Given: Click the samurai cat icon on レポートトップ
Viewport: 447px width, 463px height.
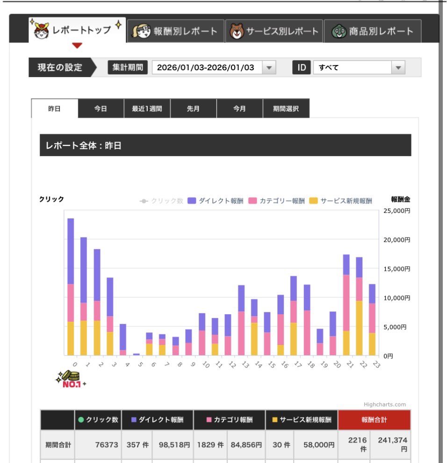Looking at the screenshot, I should tap(42, 31).
